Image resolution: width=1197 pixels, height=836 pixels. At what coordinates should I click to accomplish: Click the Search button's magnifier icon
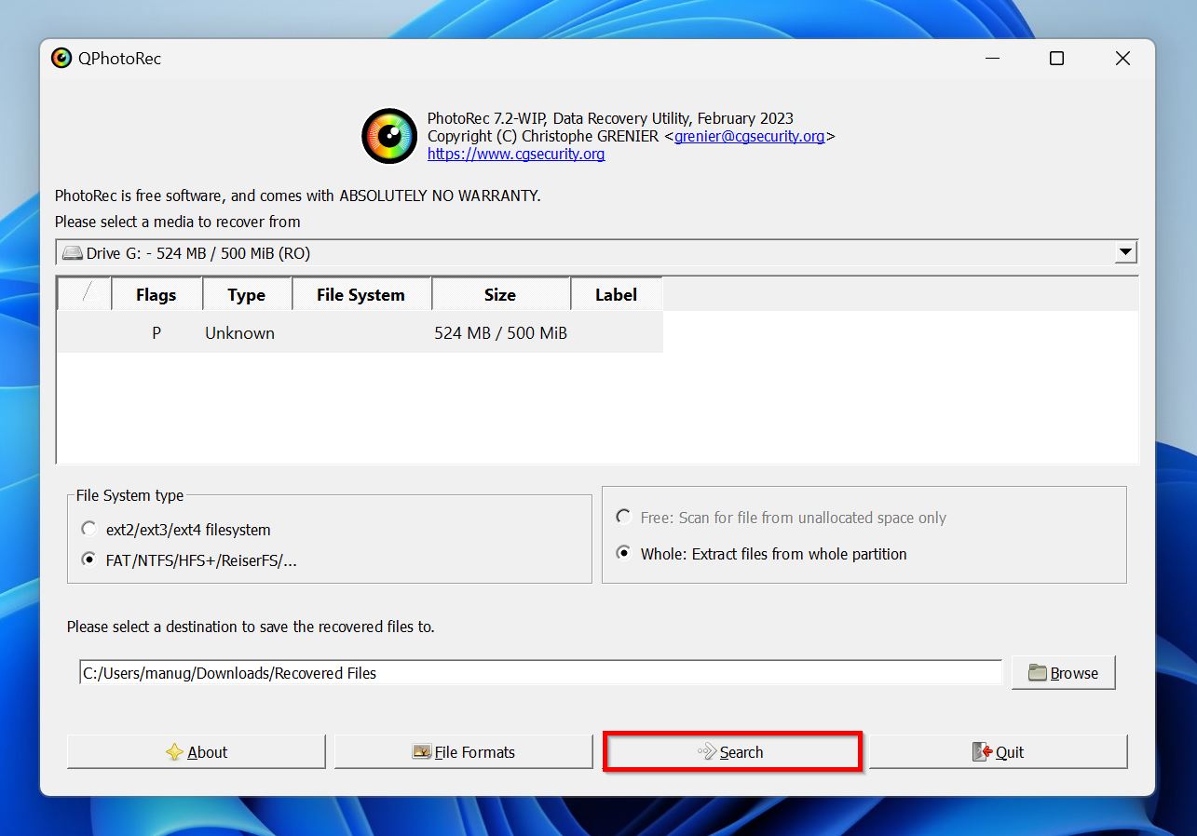point(705,751)
